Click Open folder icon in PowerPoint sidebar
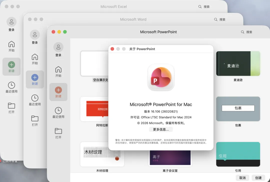Viewport: 270px width, 182px height. [58, 131]
